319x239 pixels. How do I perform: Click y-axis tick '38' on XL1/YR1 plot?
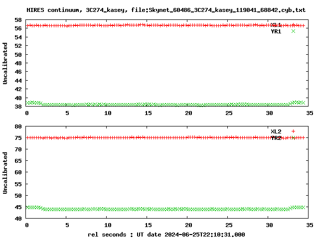[18, 106]
